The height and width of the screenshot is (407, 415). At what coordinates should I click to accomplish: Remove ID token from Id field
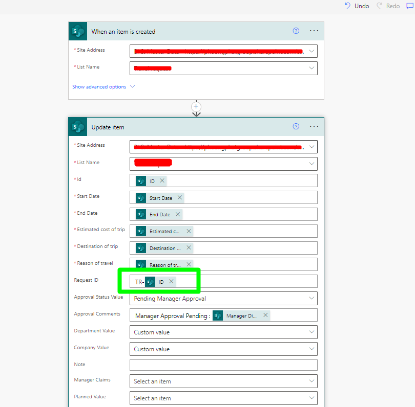(162, 180)
